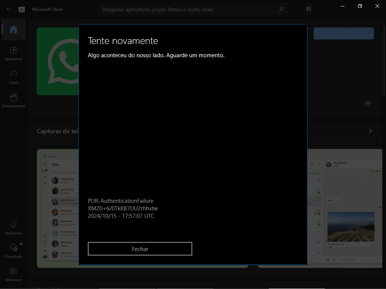Viewport: 386px width, 289px height.
Task: Click the loading install button
Action: (x=344, y=33)
